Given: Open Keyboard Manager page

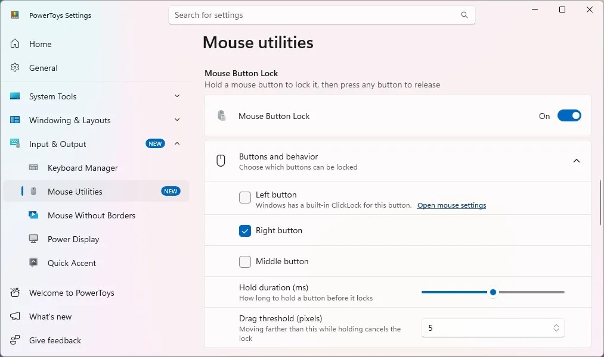Looking at the screenshot, I should [x=95, y=168].
